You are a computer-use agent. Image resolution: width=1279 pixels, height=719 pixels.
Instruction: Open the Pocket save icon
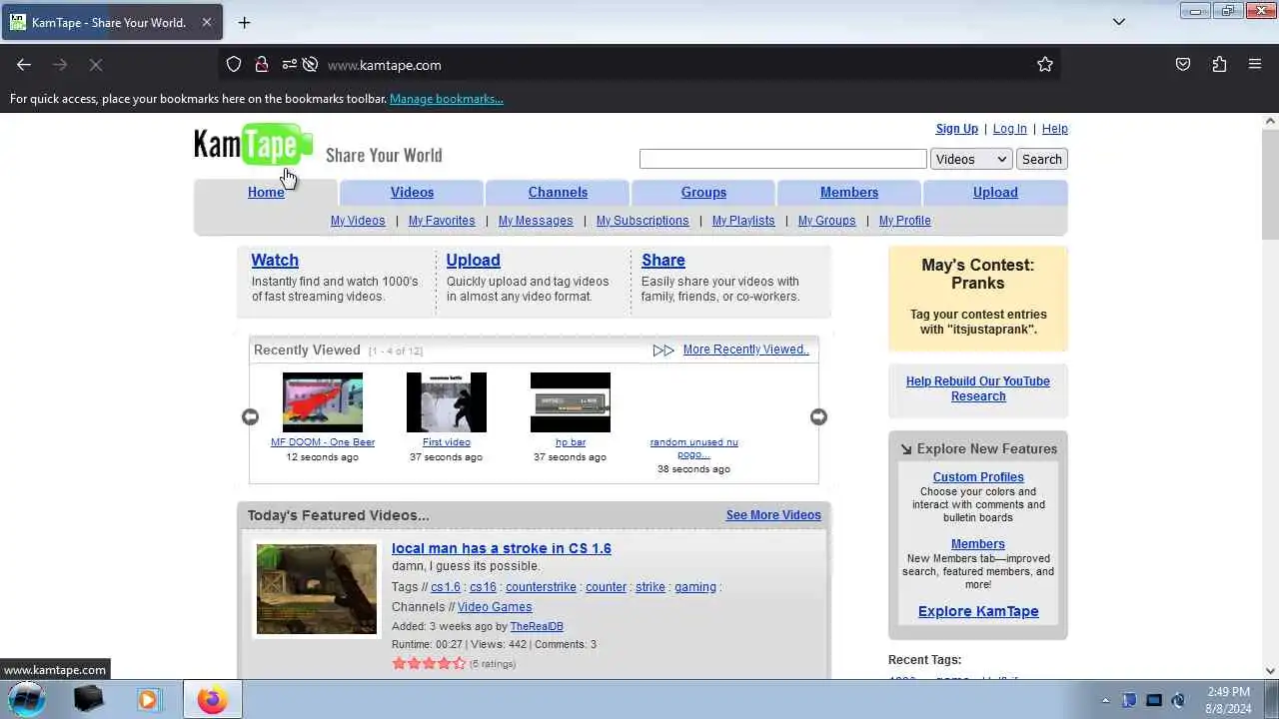coord(1183,65)
